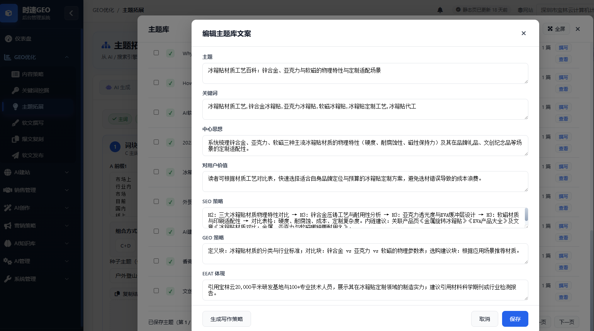
Task: Click into the GEO 策略 text field
Action: (365, 254)
